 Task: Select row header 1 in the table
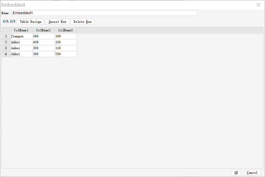[6, 36]
